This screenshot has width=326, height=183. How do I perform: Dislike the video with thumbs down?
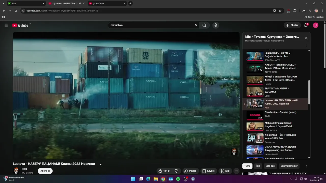176,171
